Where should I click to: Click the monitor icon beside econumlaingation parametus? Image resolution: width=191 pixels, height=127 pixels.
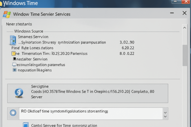14,65
